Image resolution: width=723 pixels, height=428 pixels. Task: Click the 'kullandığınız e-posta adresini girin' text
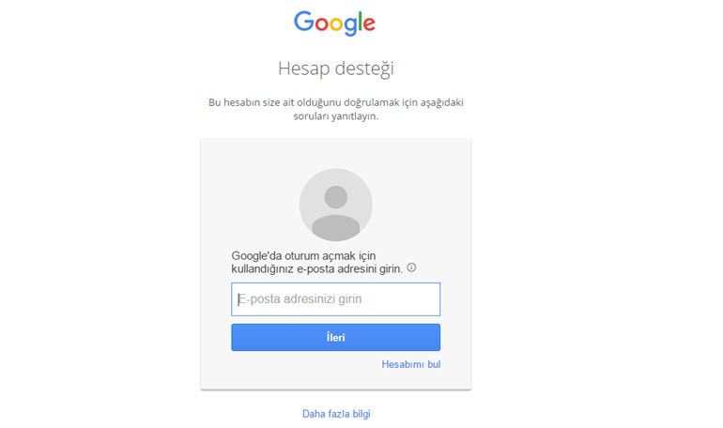316,268
